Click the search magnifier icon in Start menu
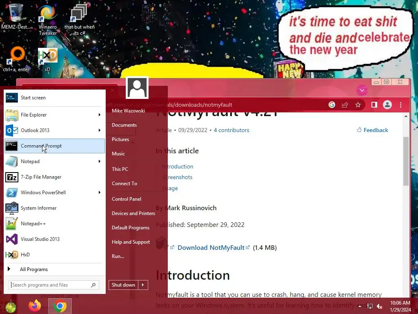Viewport: 418px width, 314px height. (93, 285)
